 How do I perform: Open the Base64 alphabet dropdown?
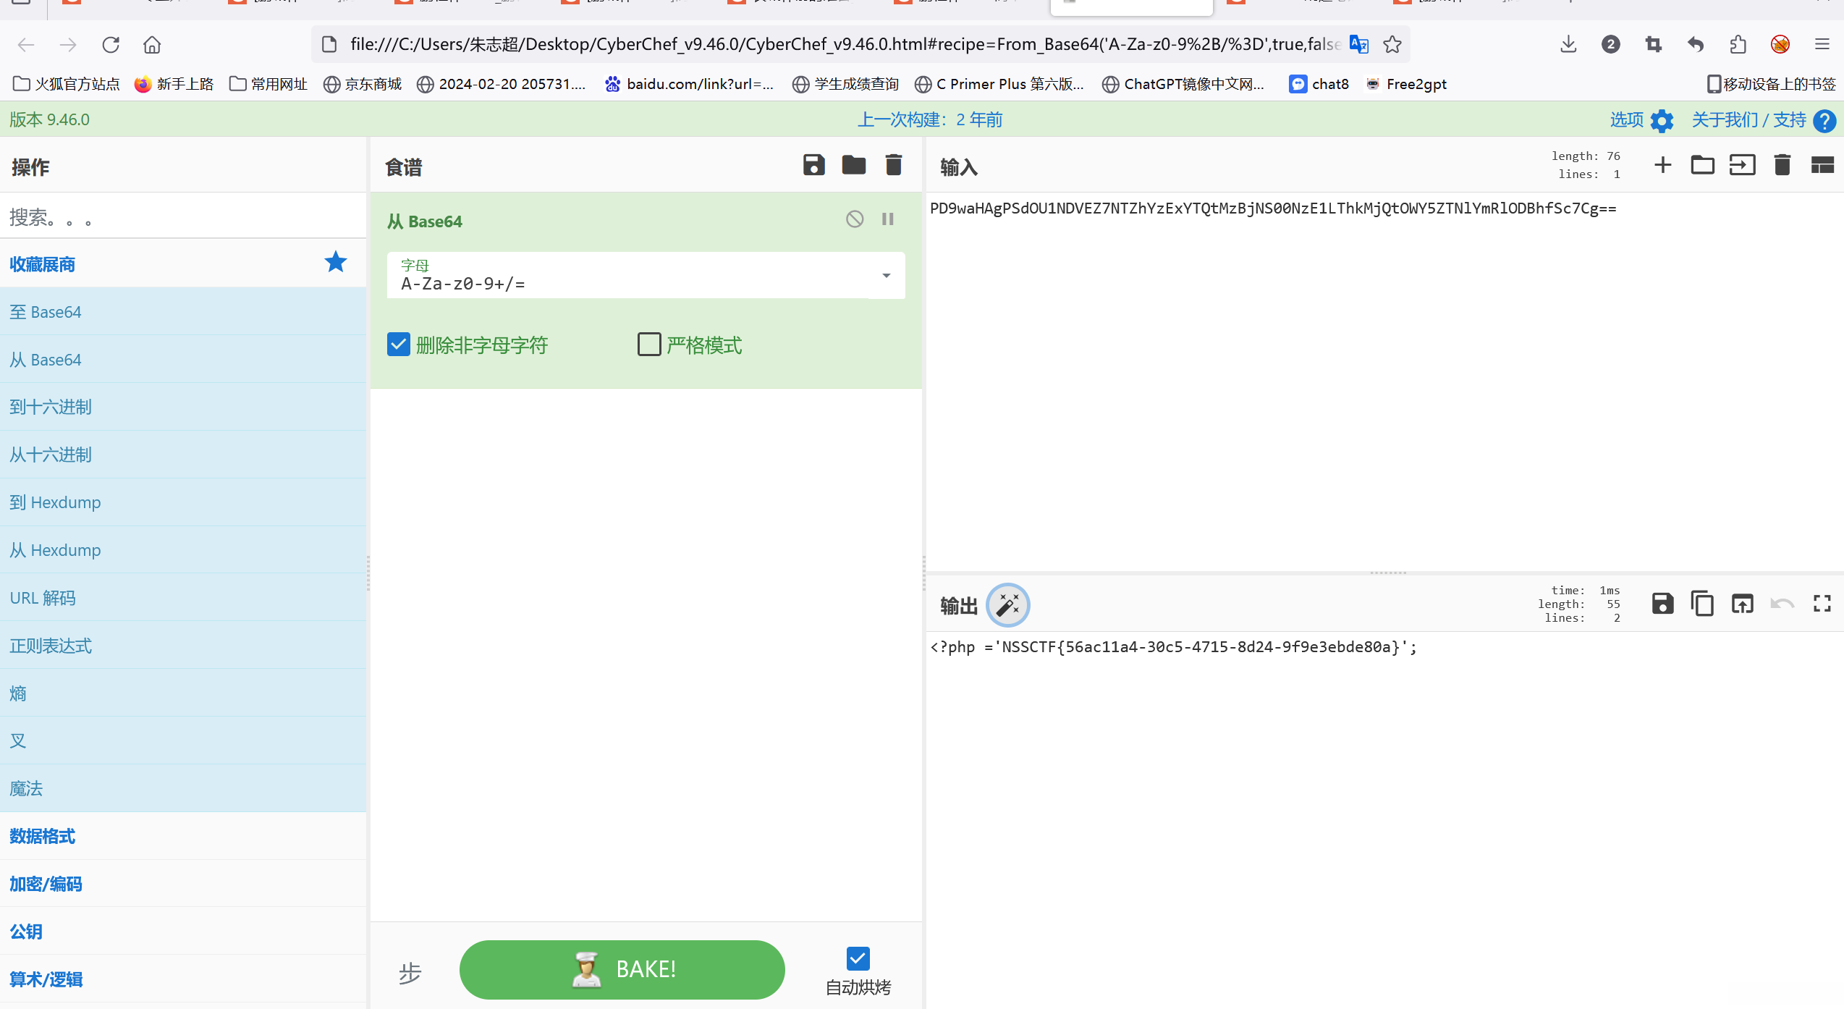886,276
